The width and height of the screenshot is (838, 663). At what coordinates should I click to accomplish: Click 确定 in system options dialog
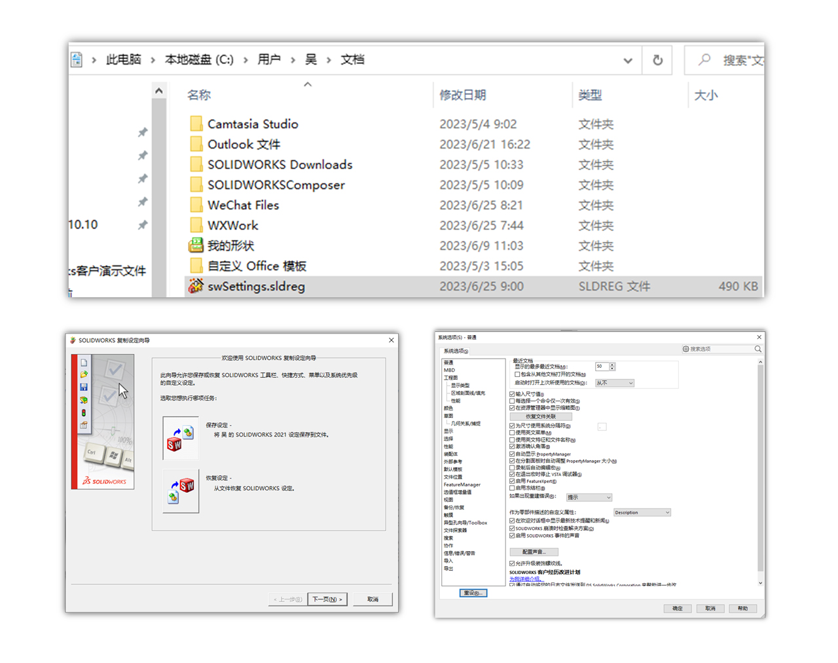coord(678,608)
